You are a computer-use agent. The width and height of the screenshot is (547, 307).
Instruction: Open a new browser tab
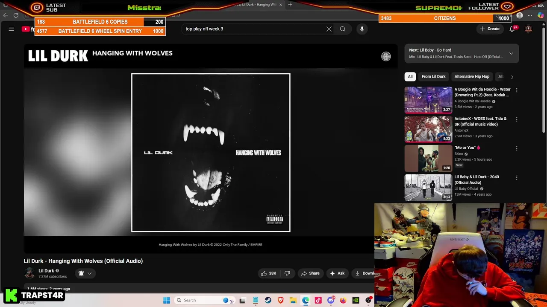point(290,5)
